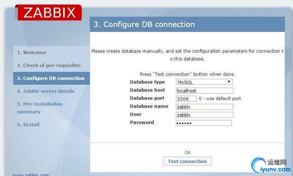Select step 3. Configure DB connection
The image size is (293, 176).
coord(51,78)
